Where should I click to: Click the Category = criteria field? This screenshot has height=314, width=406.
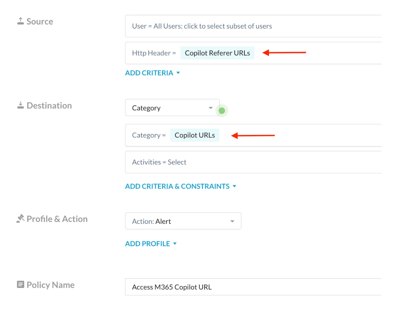coord(314,135)
